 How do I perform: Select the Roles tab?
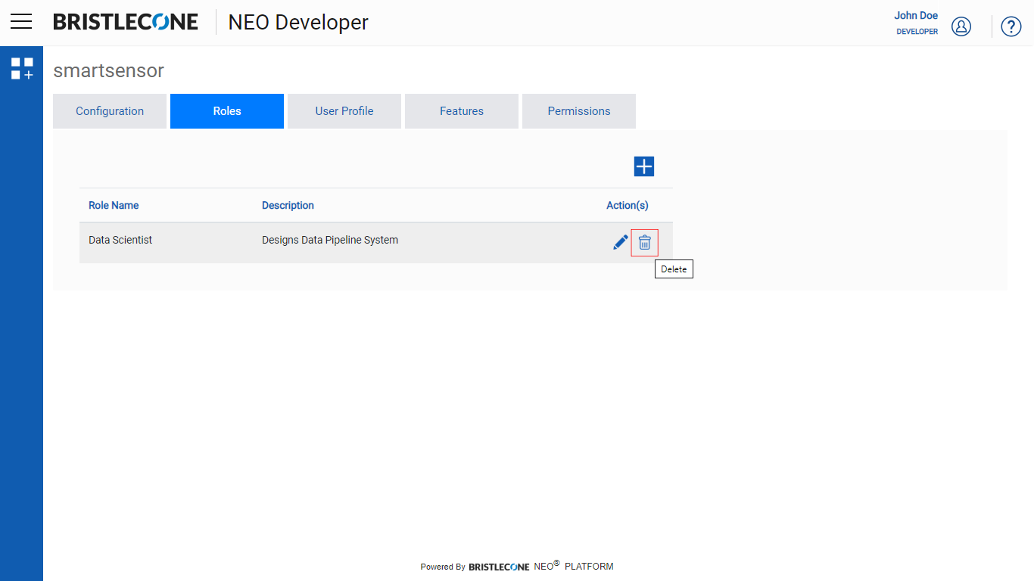coord(227,111)
